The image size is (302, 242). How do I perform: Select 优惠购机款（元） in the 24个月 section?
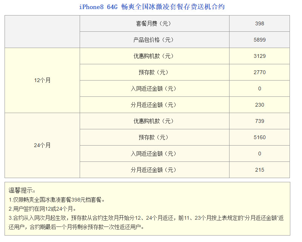coord(154,121)
